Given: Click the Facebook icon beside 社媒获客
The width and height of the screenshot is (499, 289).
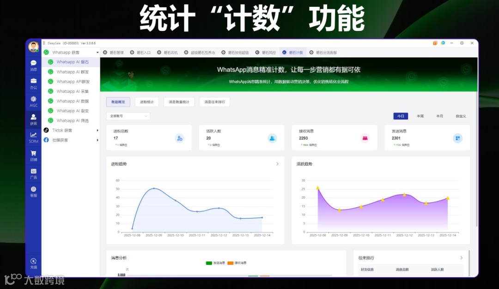Looking at the screenshot, I should [x=46, y=140].
